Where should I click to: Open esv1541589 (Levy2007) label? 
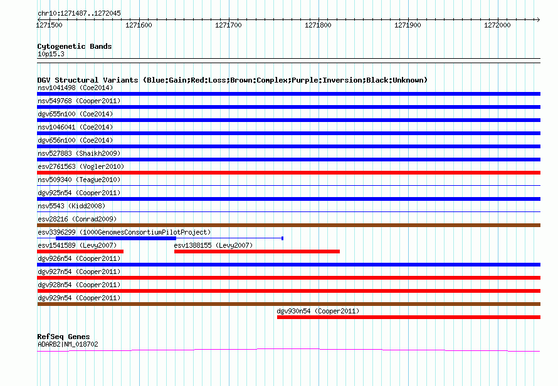[x=77, y=245]
